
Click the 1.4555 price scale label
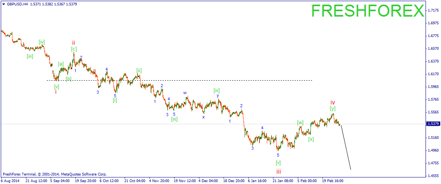click(433, 176)
